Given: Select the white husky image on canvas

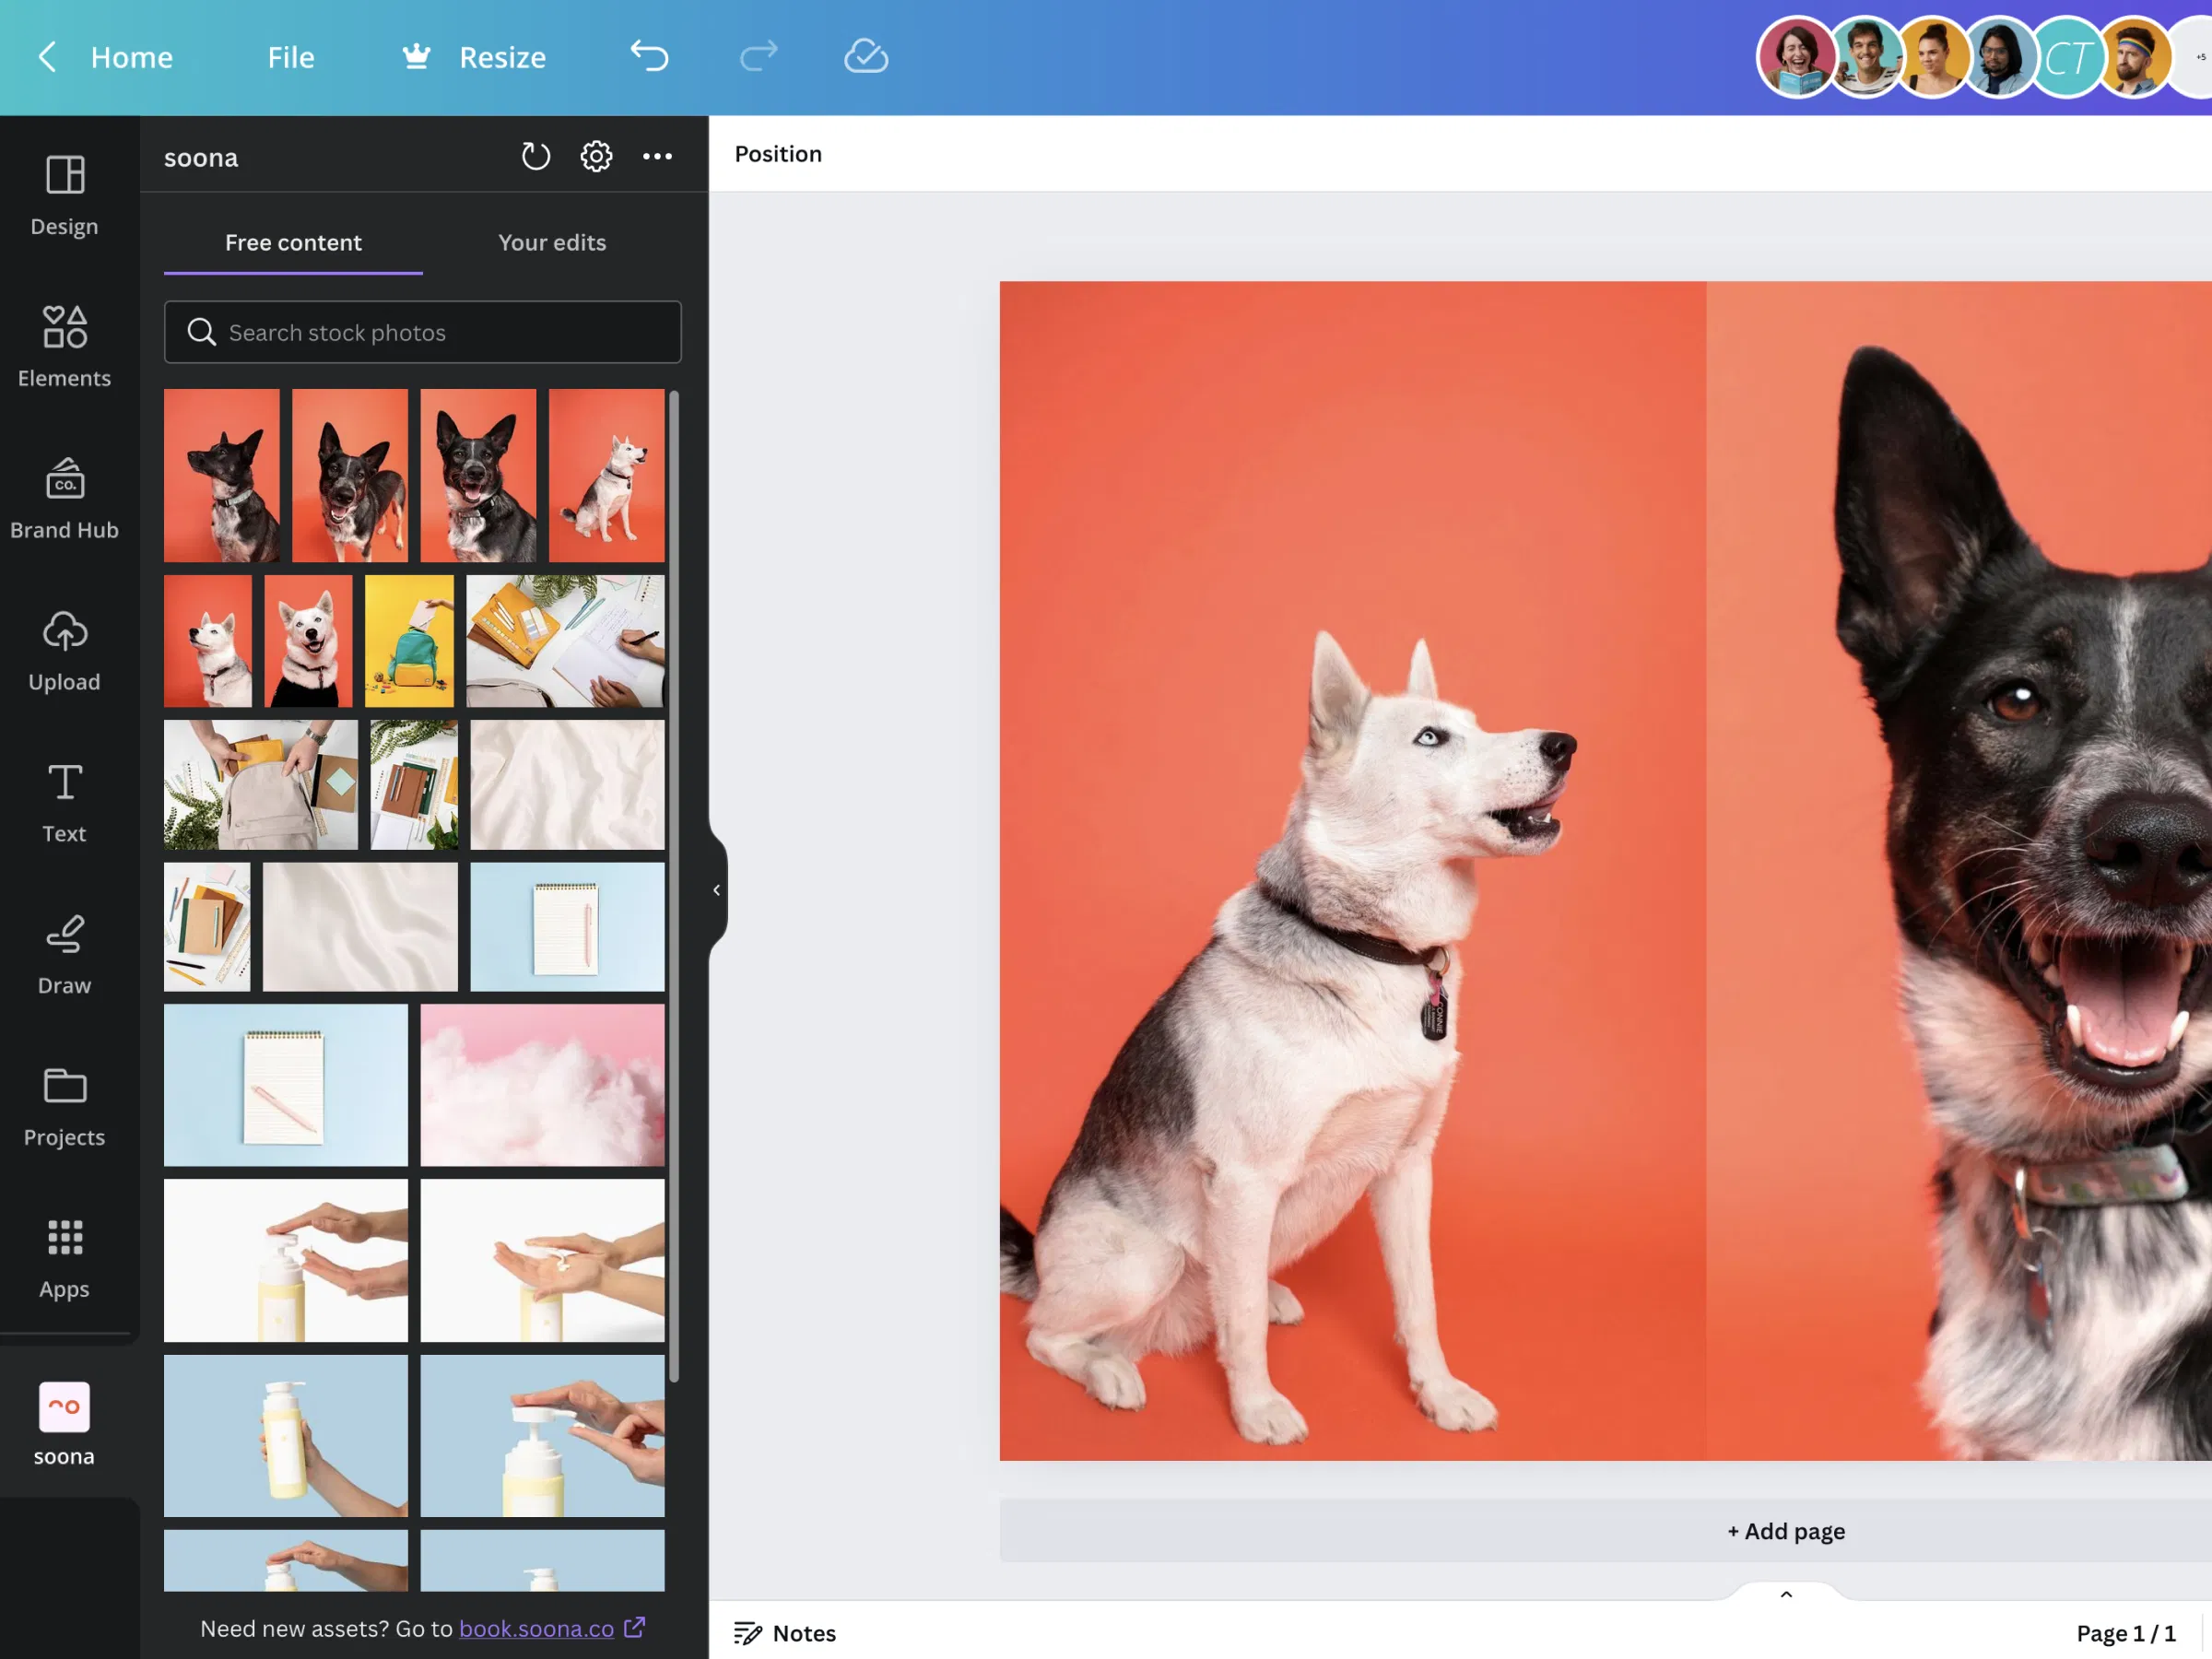Looking at the screenshot, I should 1353,871.
